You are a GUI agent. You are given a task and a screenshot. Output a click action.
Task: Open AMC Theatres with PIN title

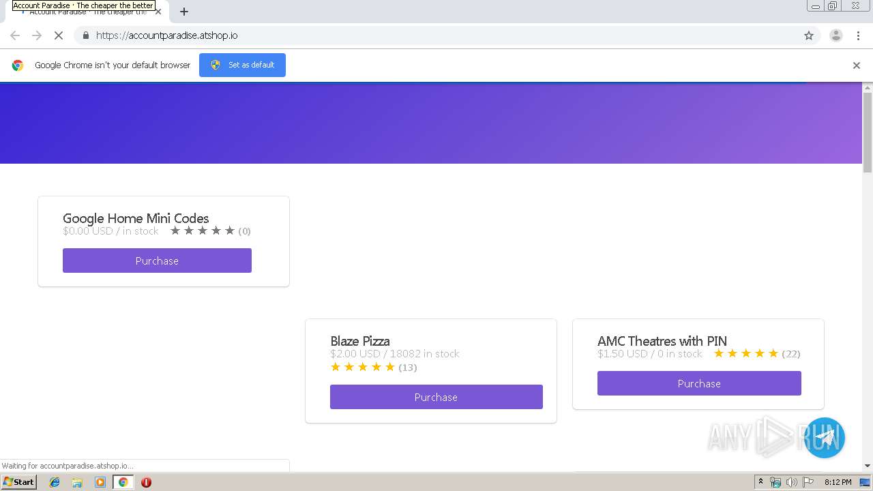tap(662, 341)
